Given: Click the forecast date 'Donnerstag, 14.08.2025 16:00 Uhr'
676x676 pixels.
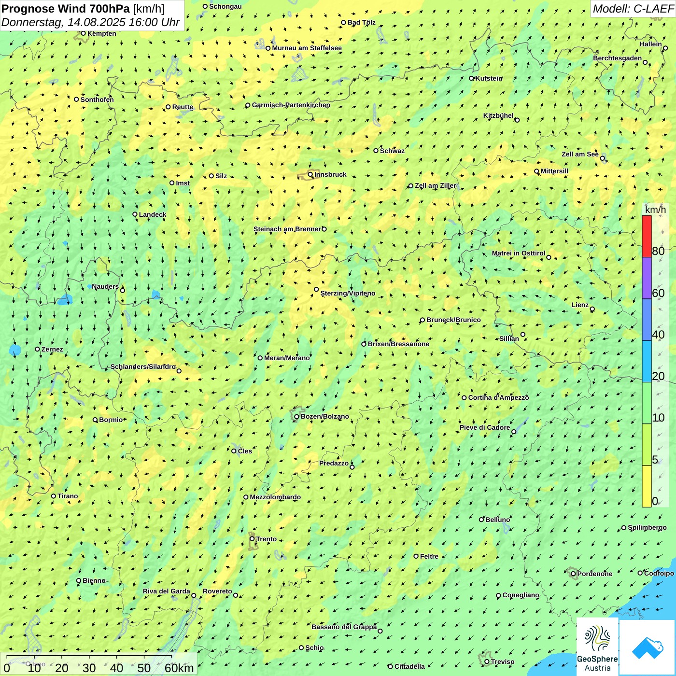Looking at the screenshot, I should pyautogui.click(x=90, y=22).
